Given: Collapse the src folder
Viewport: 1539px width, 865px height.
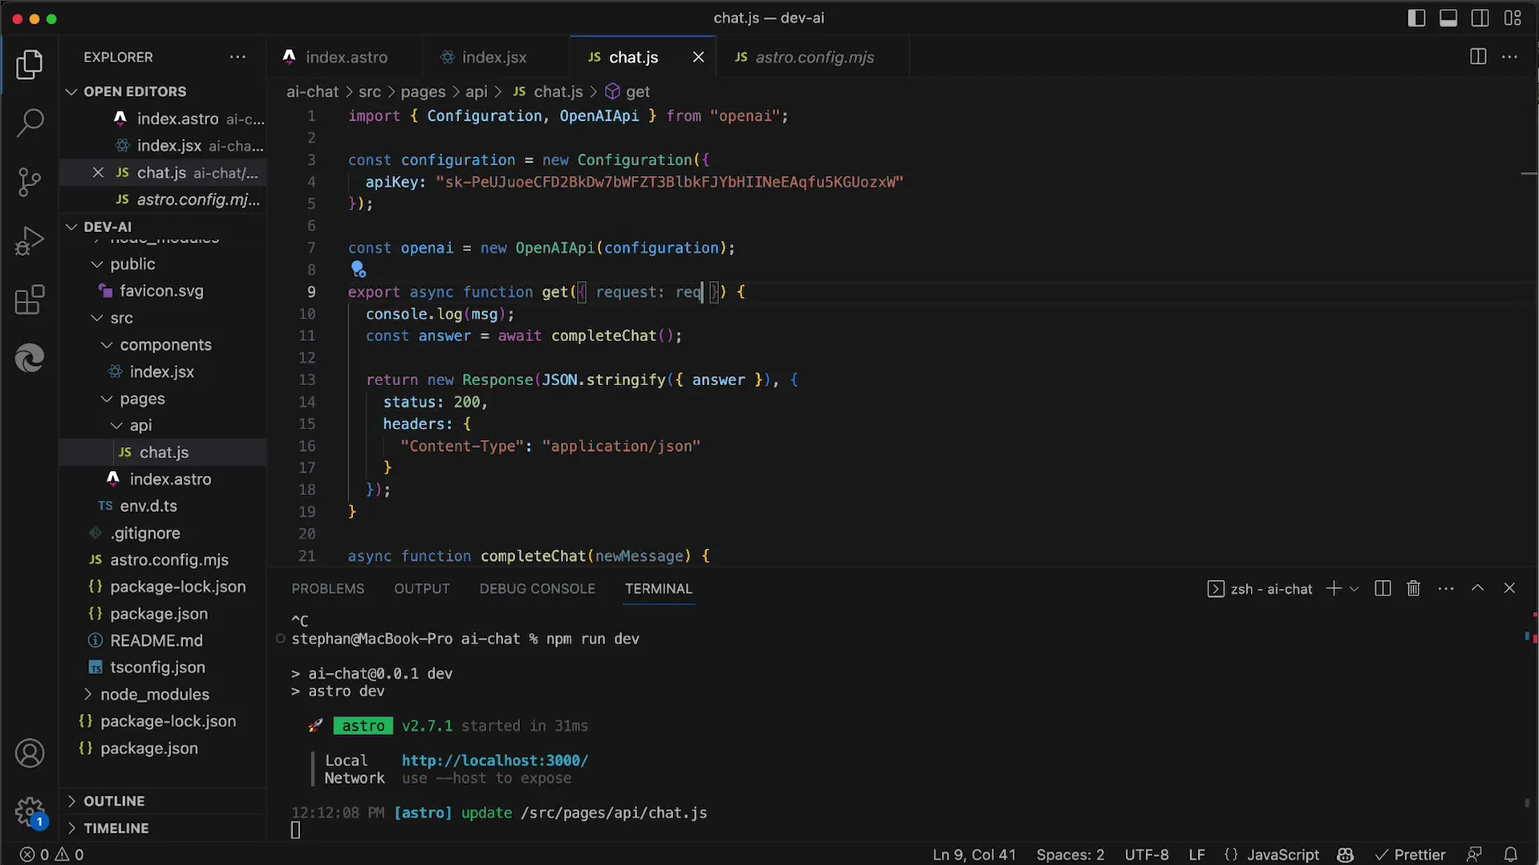Looking at the screenshot, I should [97, 318].
